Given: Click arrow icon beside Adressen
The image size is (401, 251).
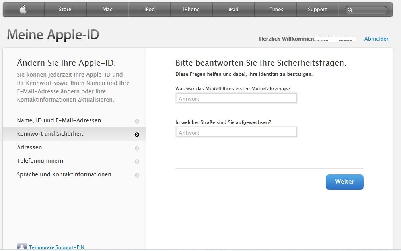Looking at the screenshot, I should (x=137, y=148).
